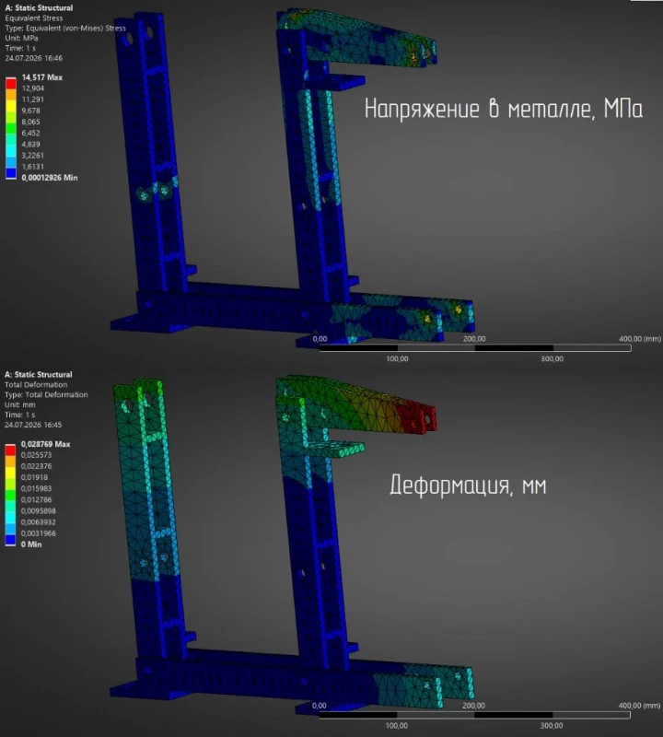Select the 0,0031966 deformation legend value
Image resolution: width=663 pixels, height=737 pixels.
pyautogui.click(x=38, y=533)
